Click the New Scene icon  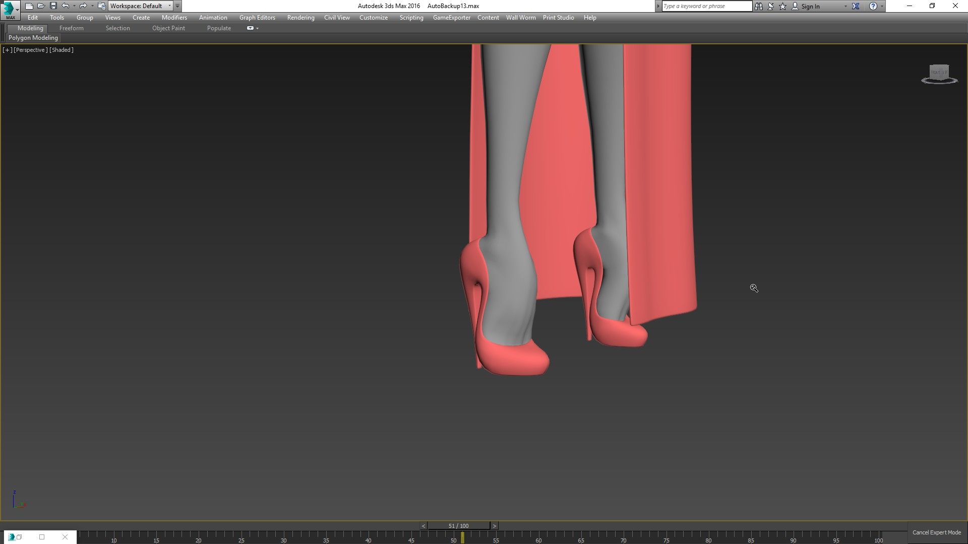click(x=29, y=6)
